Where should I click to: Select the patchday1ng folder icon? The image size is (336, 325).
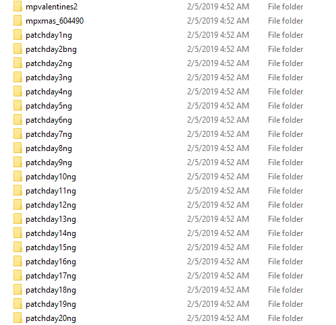18,34
